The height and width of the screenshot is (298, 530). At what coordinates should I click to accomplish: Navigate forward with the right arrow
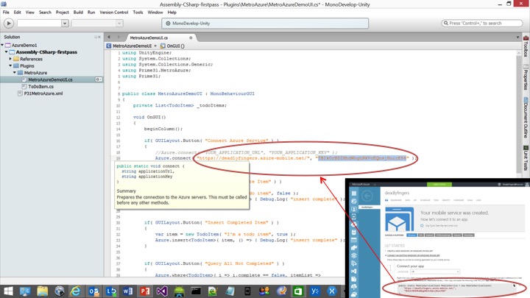[x=119, y=38]
